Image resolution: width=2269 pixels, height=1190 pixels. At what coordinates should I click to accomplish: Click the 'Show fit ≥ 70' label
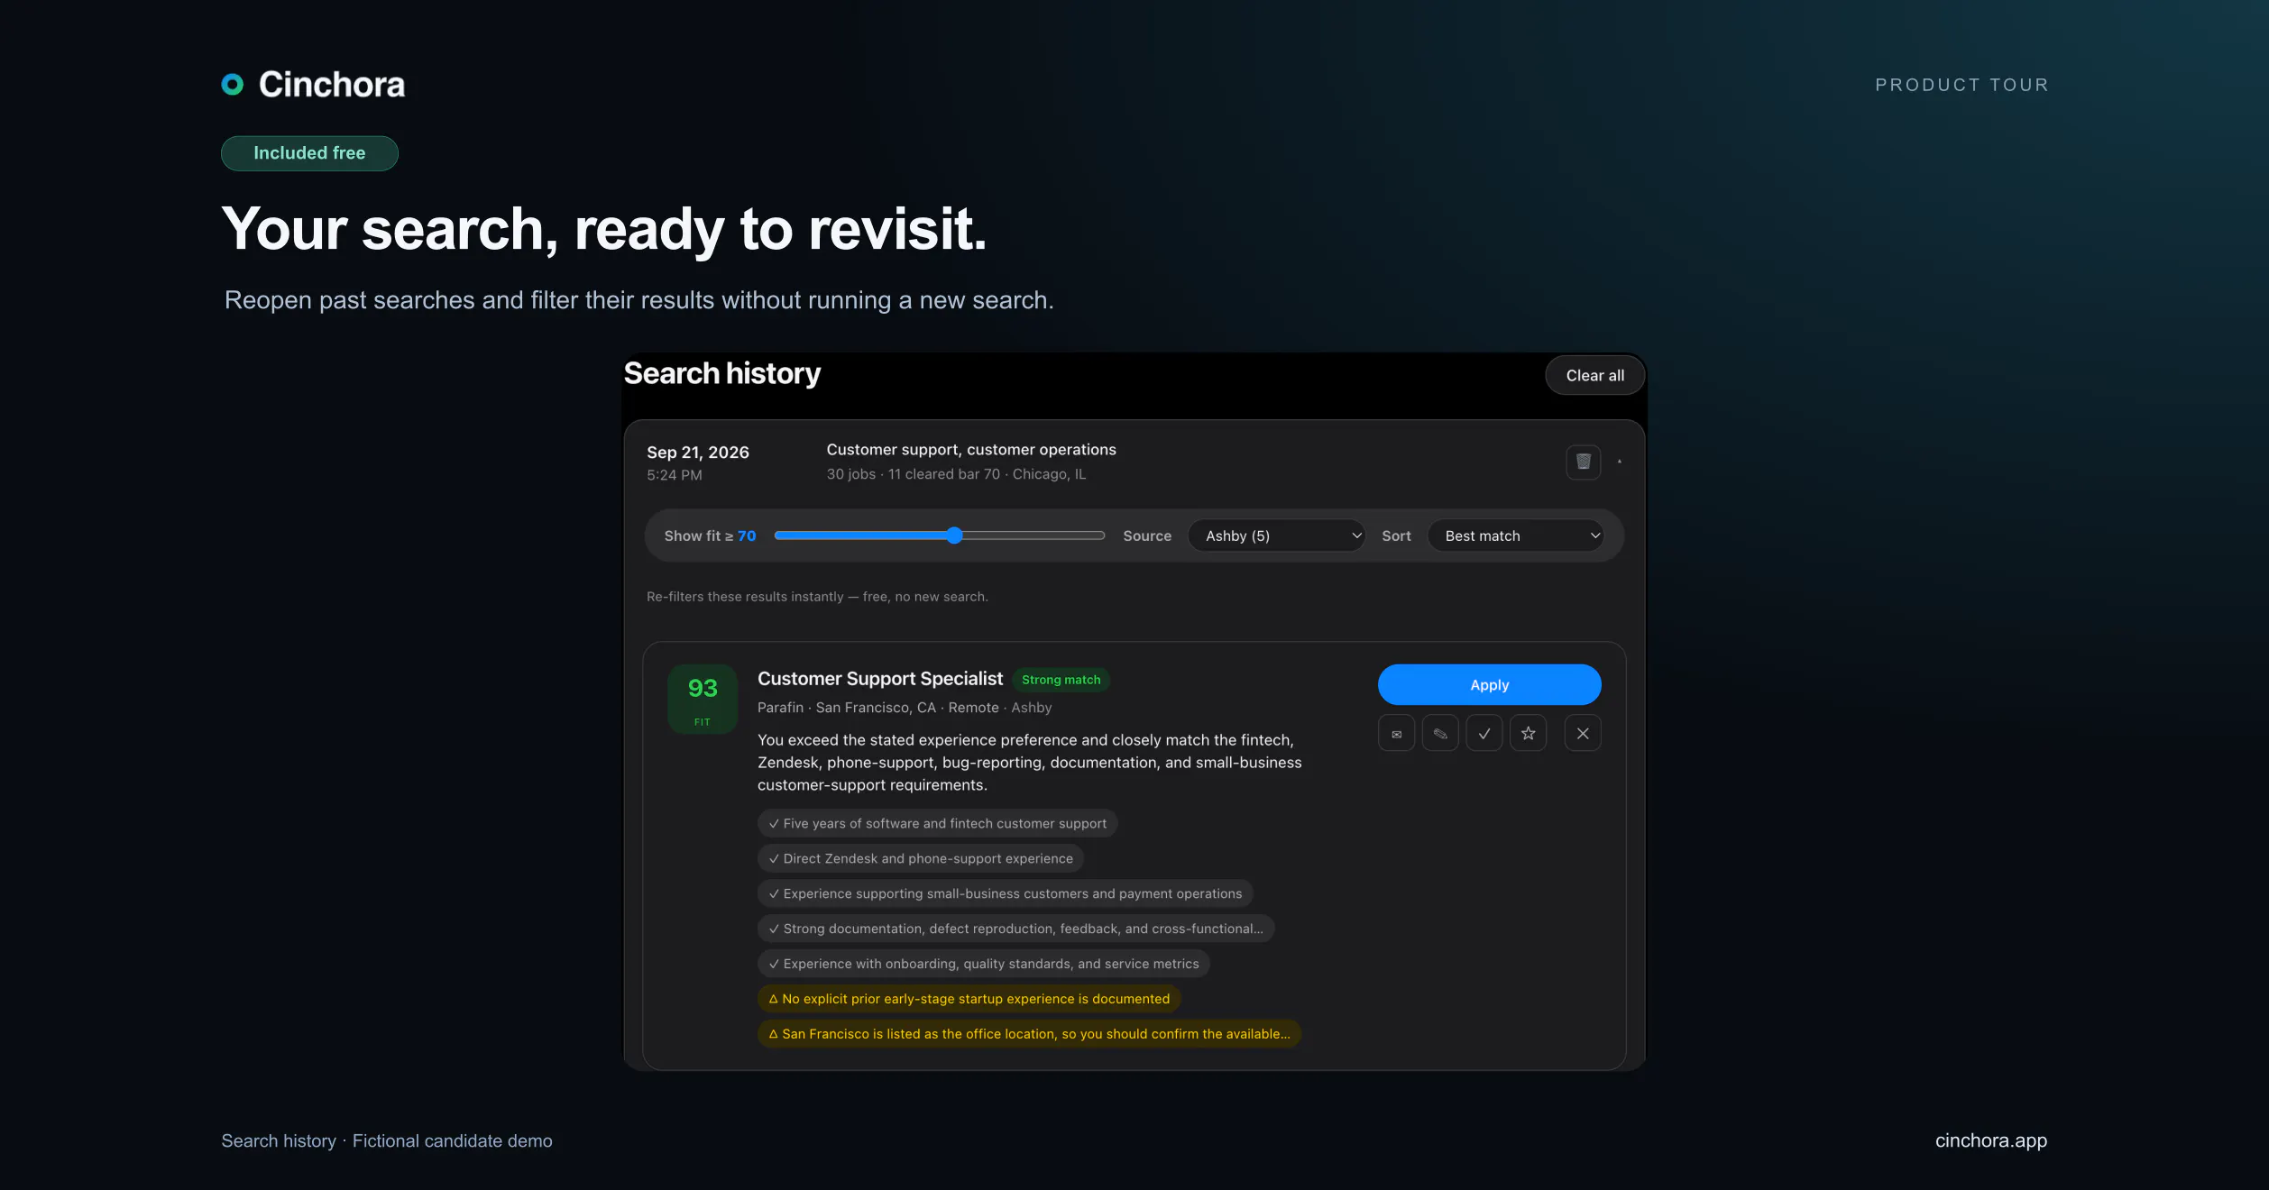click(x=710, y=535)
